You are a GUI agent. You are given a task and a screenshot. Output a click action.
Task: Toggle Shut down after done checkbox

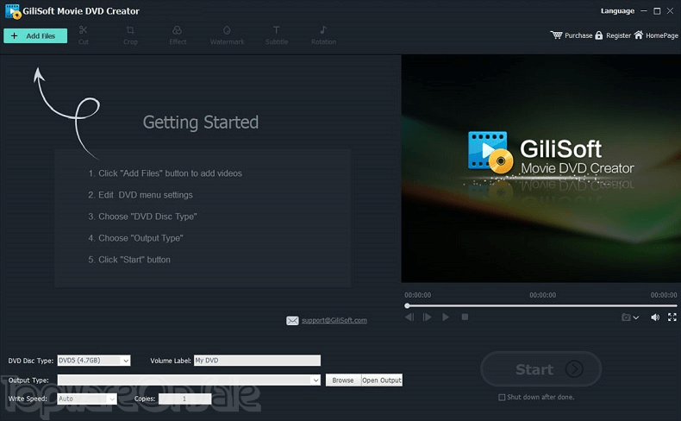click(x=502, y=397)
